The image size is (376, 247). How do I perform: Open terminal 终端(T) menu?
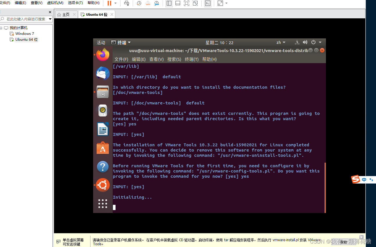[x=192, y=59]
